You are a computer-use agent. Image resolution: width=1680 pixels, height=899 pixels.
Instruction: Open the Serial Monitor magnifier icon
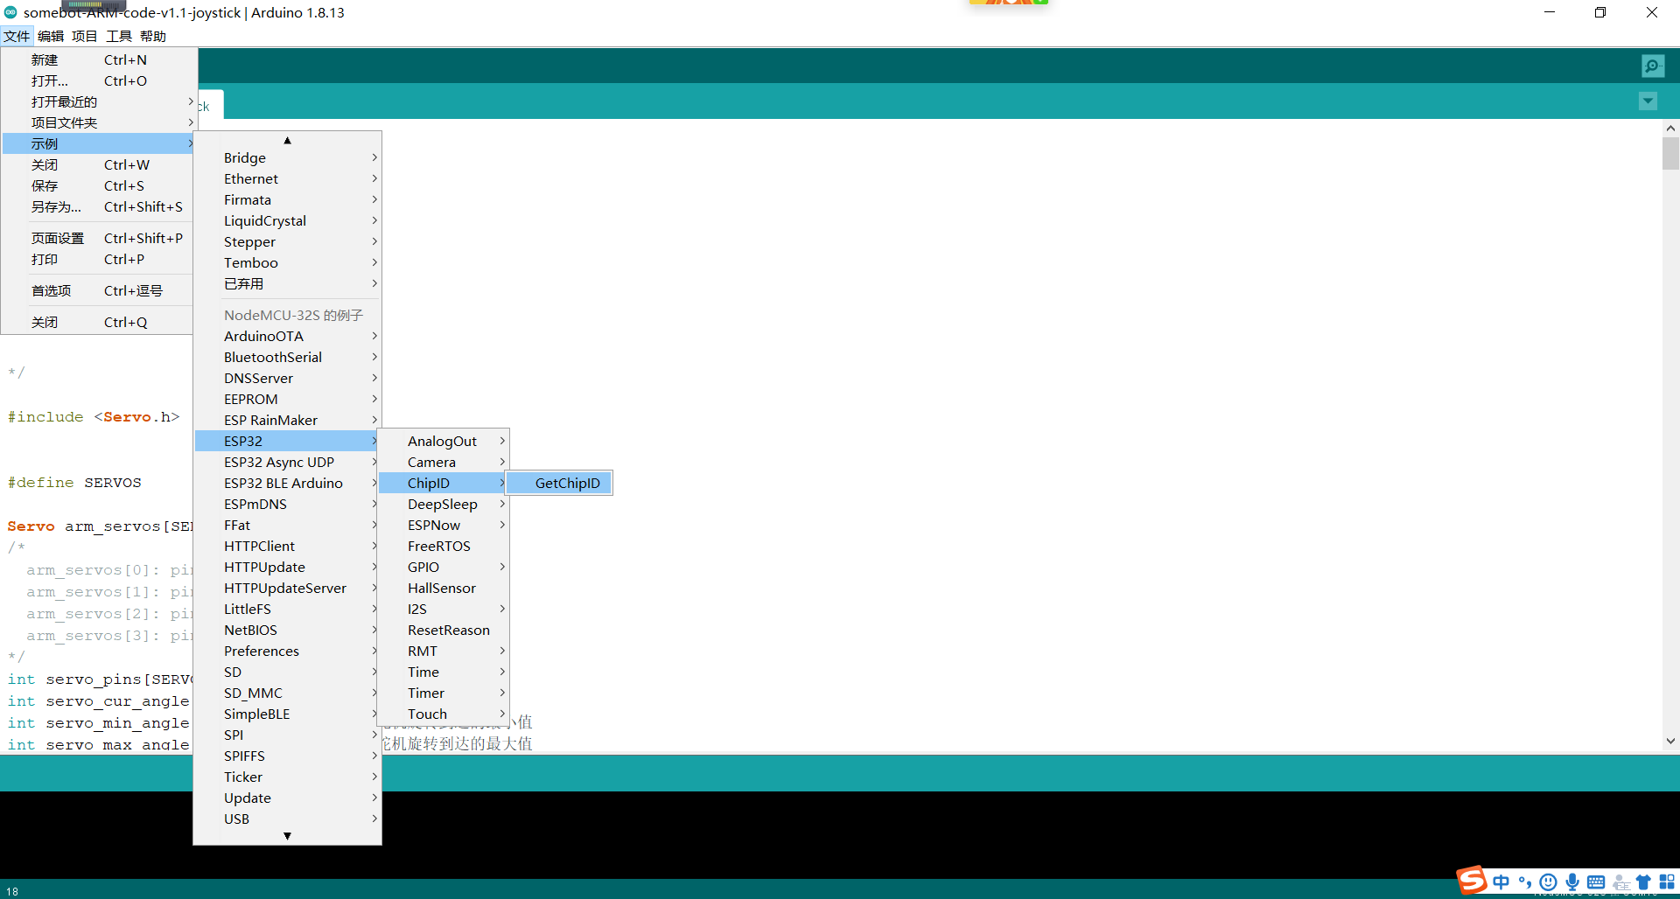tap(1653, 66)
